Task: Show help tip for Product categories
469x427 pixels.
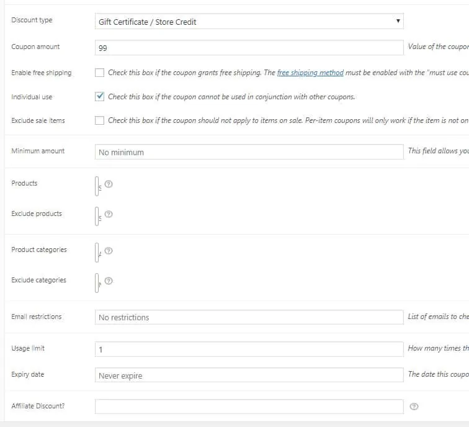Action: 109,251
